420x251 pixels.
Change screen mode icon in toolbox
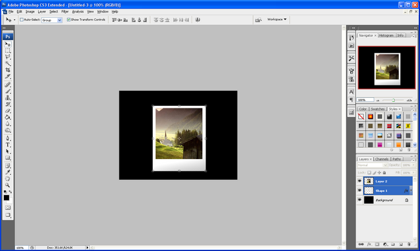[8, 215]
